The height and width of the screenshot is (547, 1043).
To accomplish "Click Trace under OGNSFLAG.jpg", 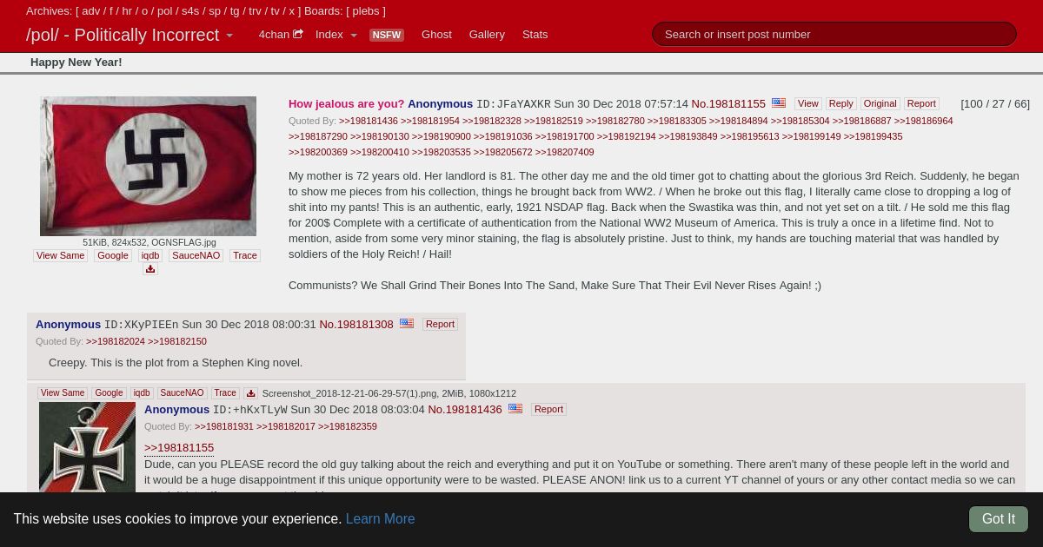I will coord(245,255).
